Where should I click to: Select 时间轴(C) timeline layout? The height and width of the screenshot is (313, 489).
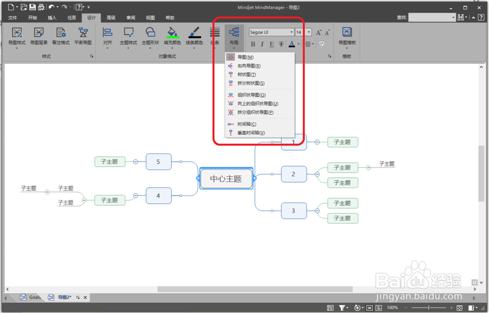pos(260,124)
